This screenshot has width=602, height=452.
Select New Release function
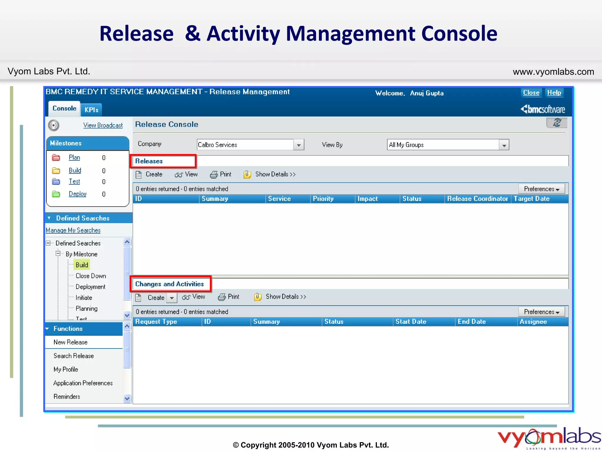click(84, 342)
